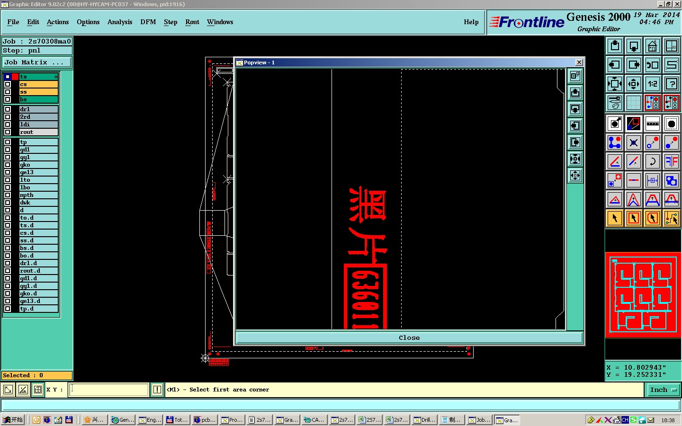This screenshot has height=426, width=682.
Task: Click the Home view house icon
Action: click(653, 46)
